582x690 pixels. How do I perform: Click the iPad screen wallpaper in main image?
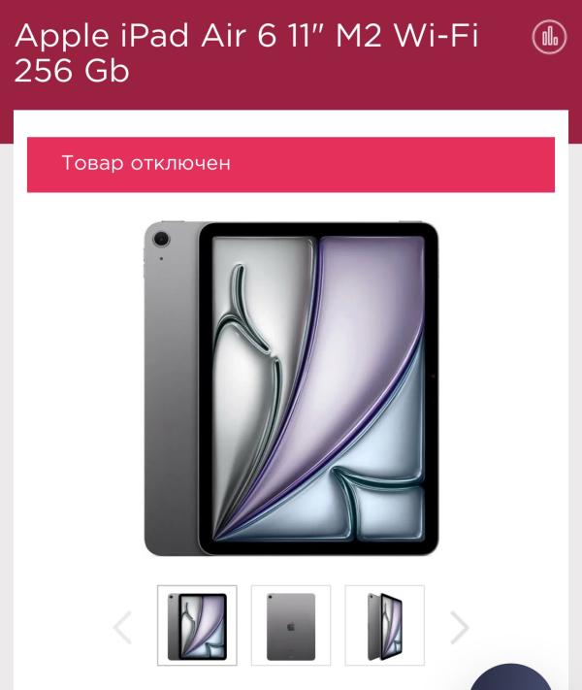[x=318, y=388]
